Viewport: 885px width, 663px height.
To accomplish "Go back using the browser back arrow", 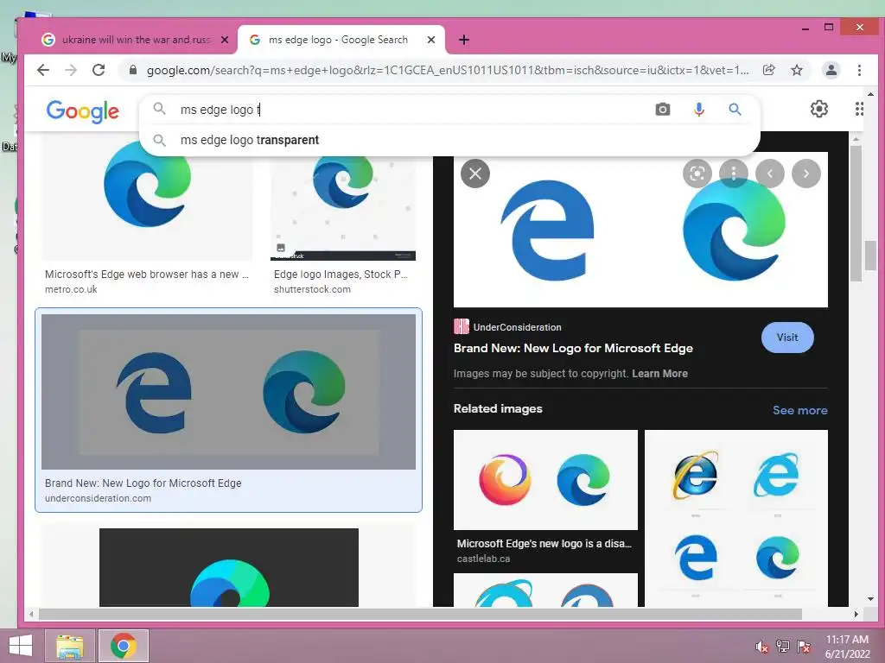I will [x=43, y=70].
